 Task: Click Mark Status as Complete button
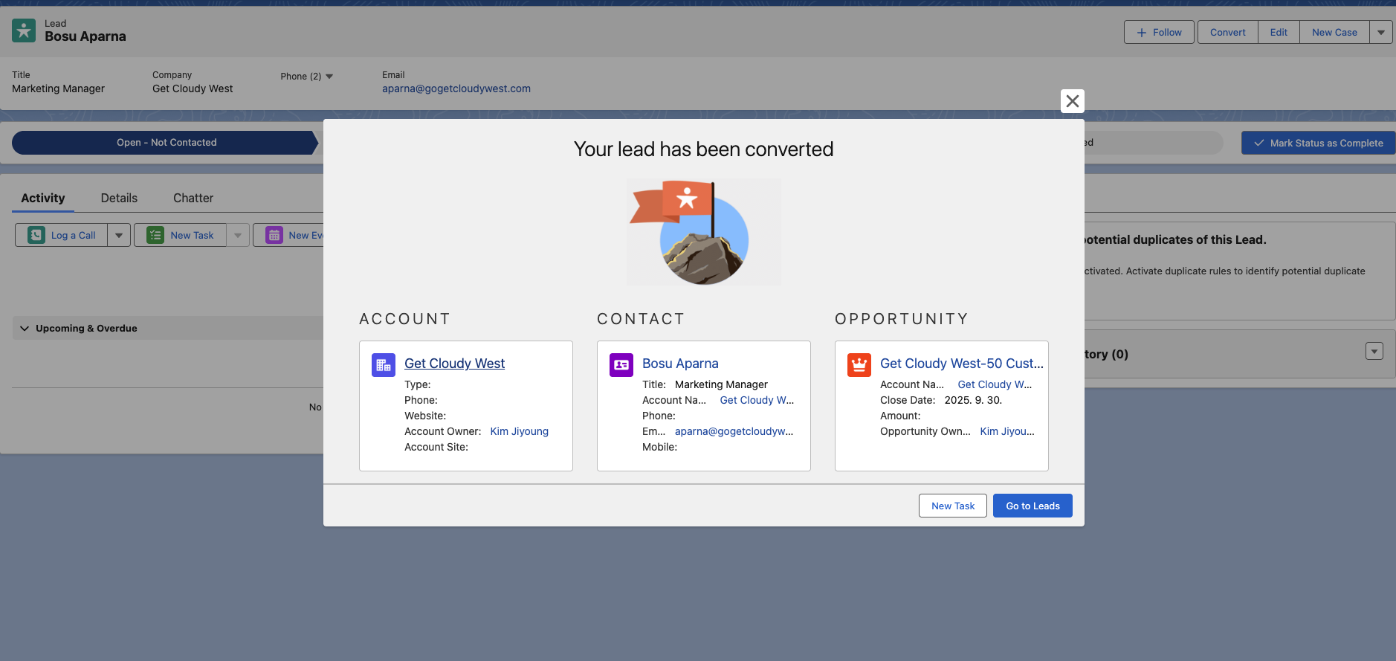(x=1318, y=143)
